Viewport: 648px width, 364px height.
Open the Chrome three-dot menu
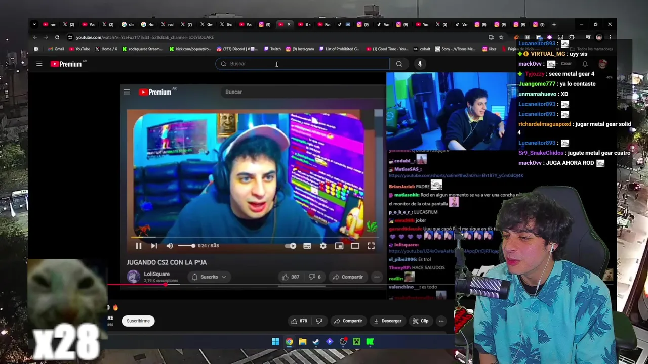coord(610,37)
